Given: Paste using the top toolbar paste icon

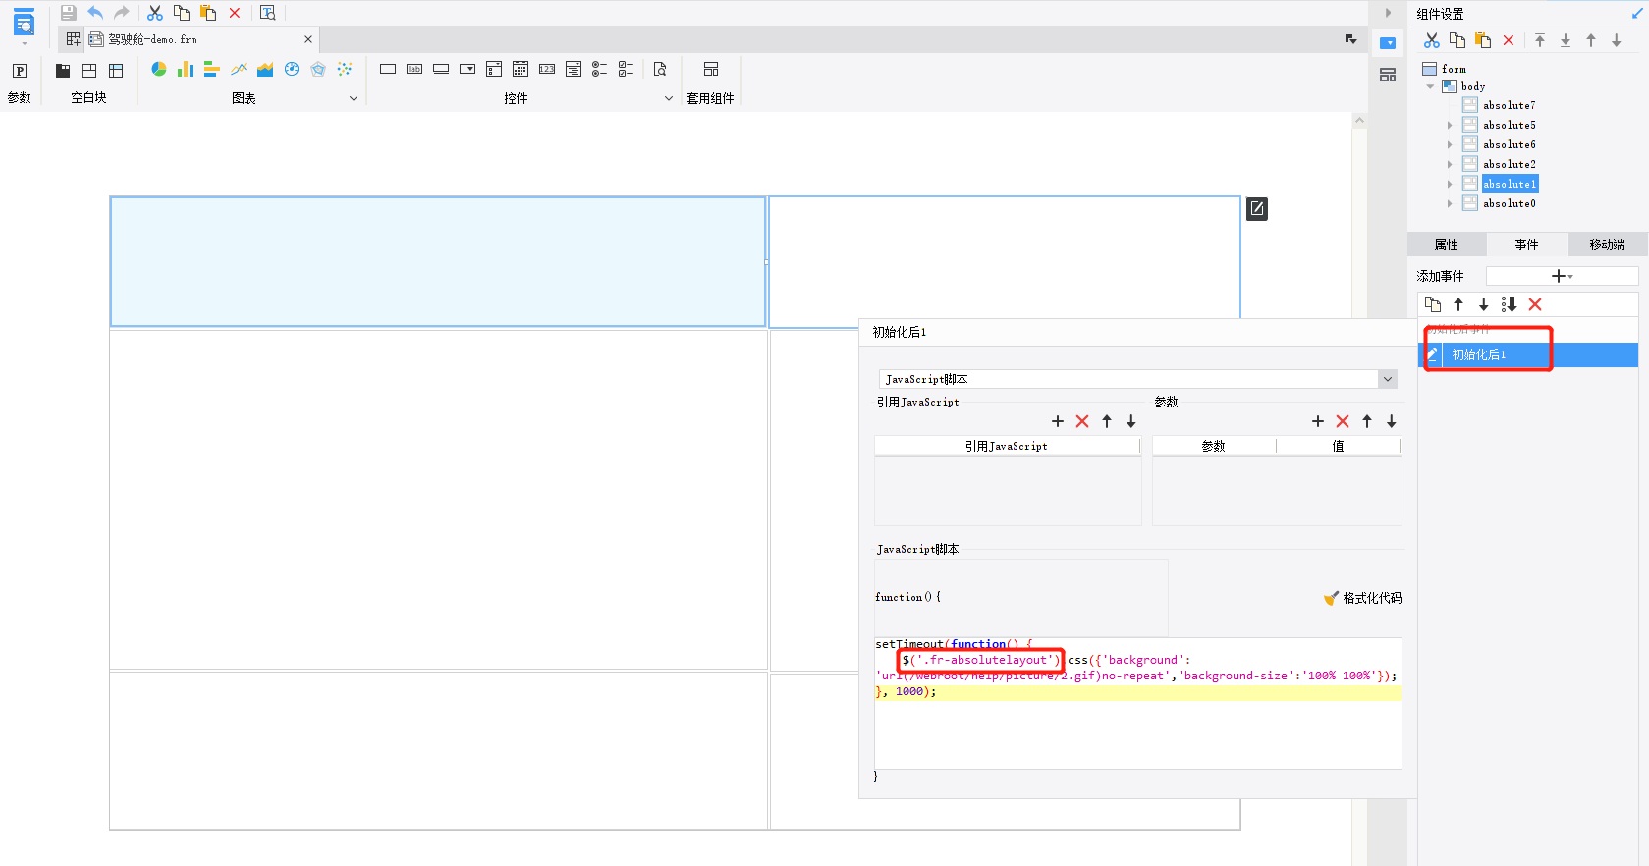Looking at the screenshot, I should [x=208, y=13].
